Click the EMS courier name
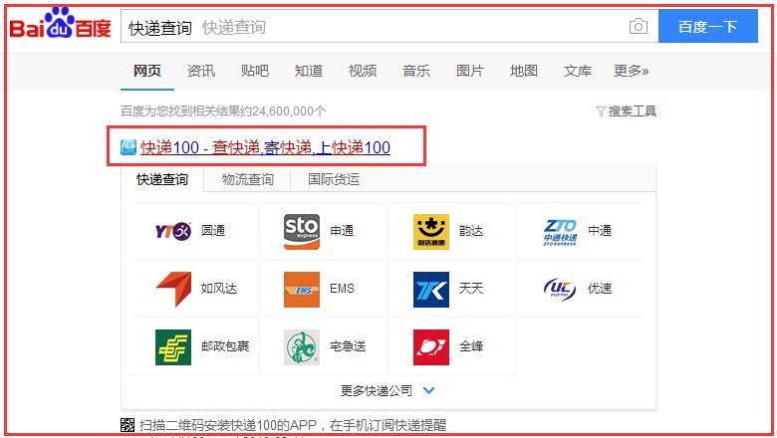This screenshot has width=777, height=438. point(342,289)
